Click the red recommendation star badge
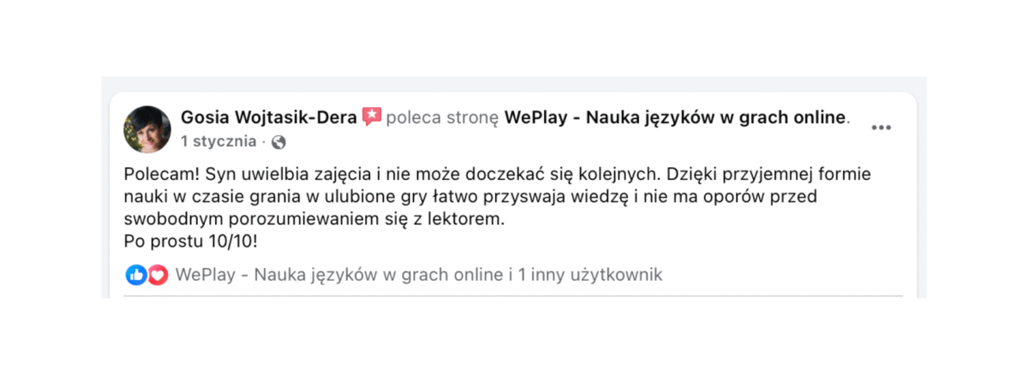 click(x=372, y=117)
